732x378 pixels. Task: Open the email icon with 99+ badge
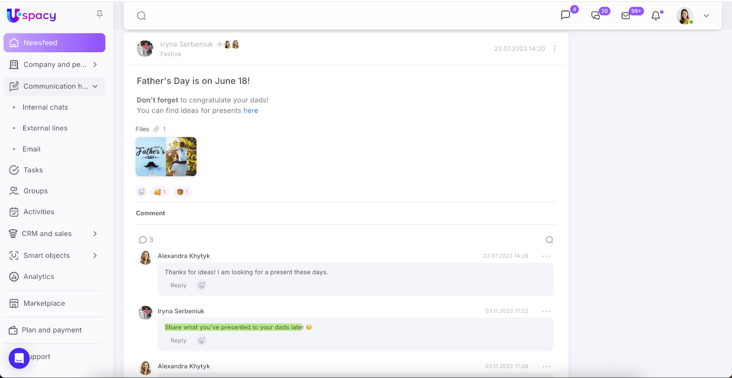point(625,16)
